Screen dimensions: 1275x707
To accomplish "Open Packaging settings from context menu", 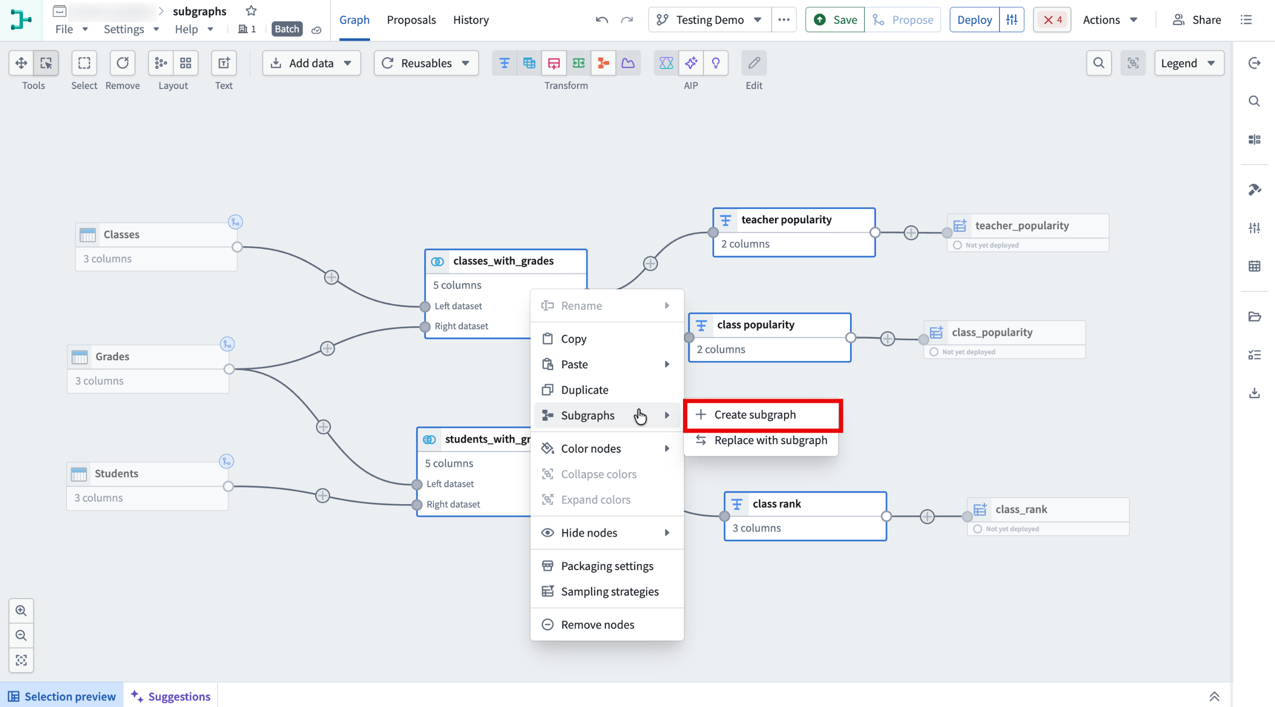I will coord(606,566).
